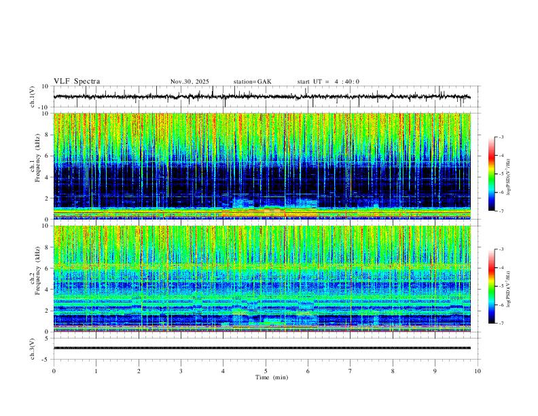The width and height of the screenshot is (538, 416).
Task: Click the ch.2 spectrogram panel
Action: [x=262, y=279]
